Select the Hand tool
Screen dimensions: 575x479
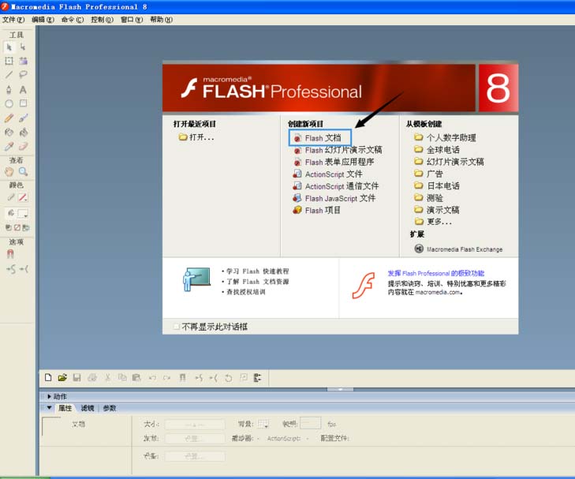click(x=9, y=171)
